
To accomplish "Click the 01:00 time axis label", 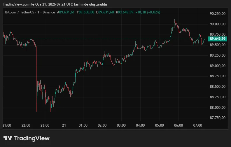I will pyautogui.click(x=83, y=125).
